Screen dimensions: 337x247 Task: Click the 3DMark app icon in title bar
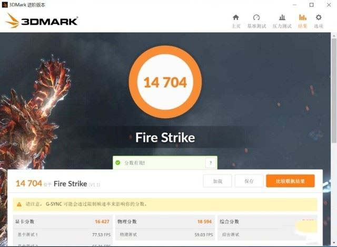pos(5,5)
